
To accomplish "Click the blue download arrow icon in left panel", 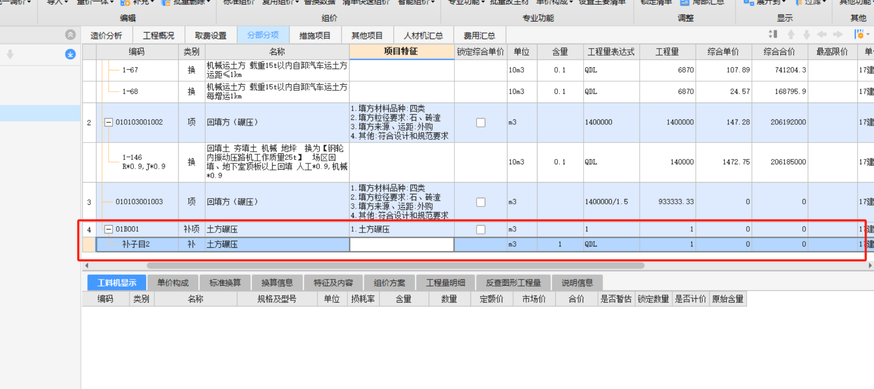I will coord(70,54).
